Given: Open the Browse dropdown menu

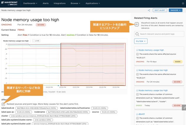Looking at the screenshot, I should [76, 3].
